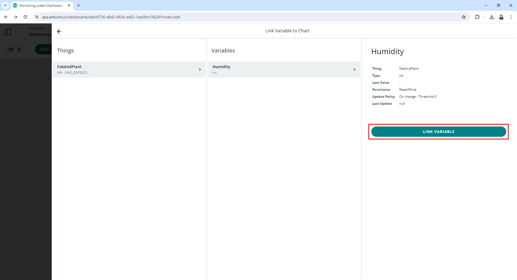Toggle the sidebar panel icon

tap(8, 32)
